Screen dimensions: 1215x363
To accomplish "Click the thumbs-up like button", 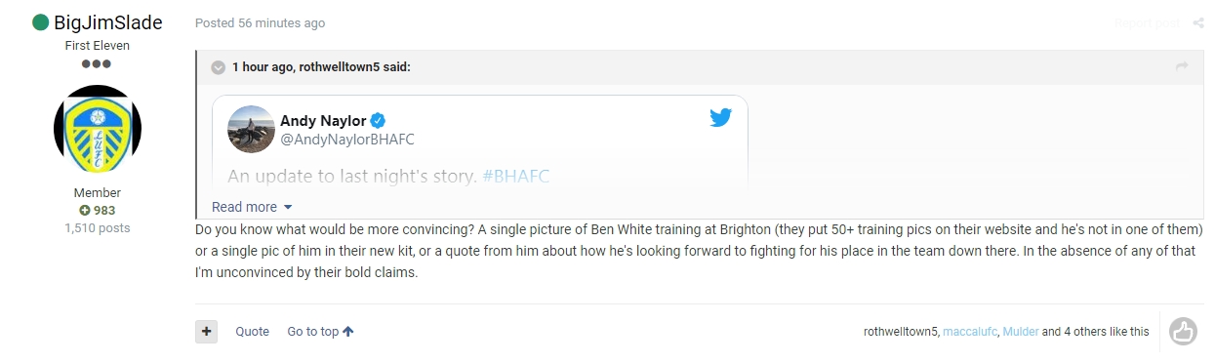I will click(1182, 331).
